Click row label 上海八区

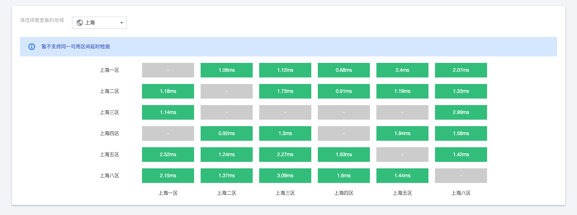(x=109, y=176)
